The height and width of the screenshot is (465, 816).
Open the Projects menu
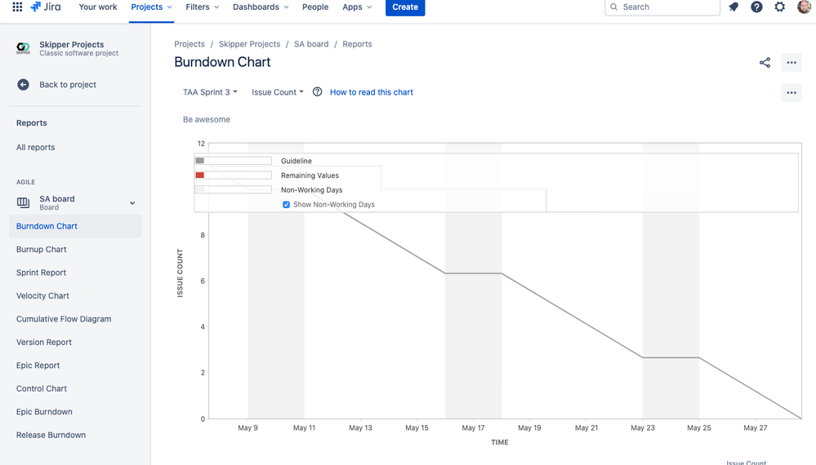point(151,7)
